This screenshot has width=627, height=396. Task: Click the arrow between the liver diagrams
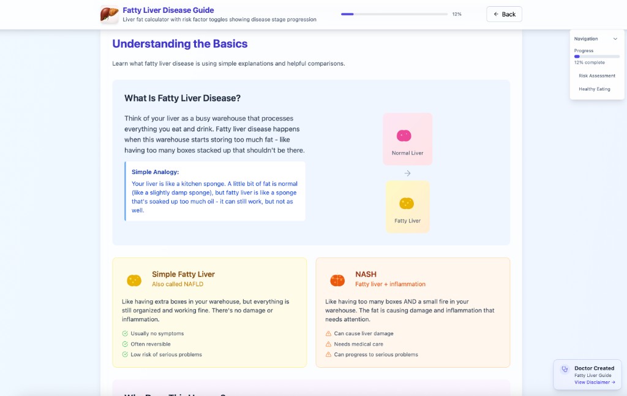tap(407, 173)
